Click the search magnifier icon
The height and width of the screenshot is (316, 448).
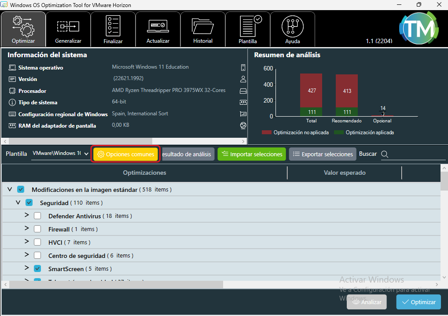(x=385, y=154)
